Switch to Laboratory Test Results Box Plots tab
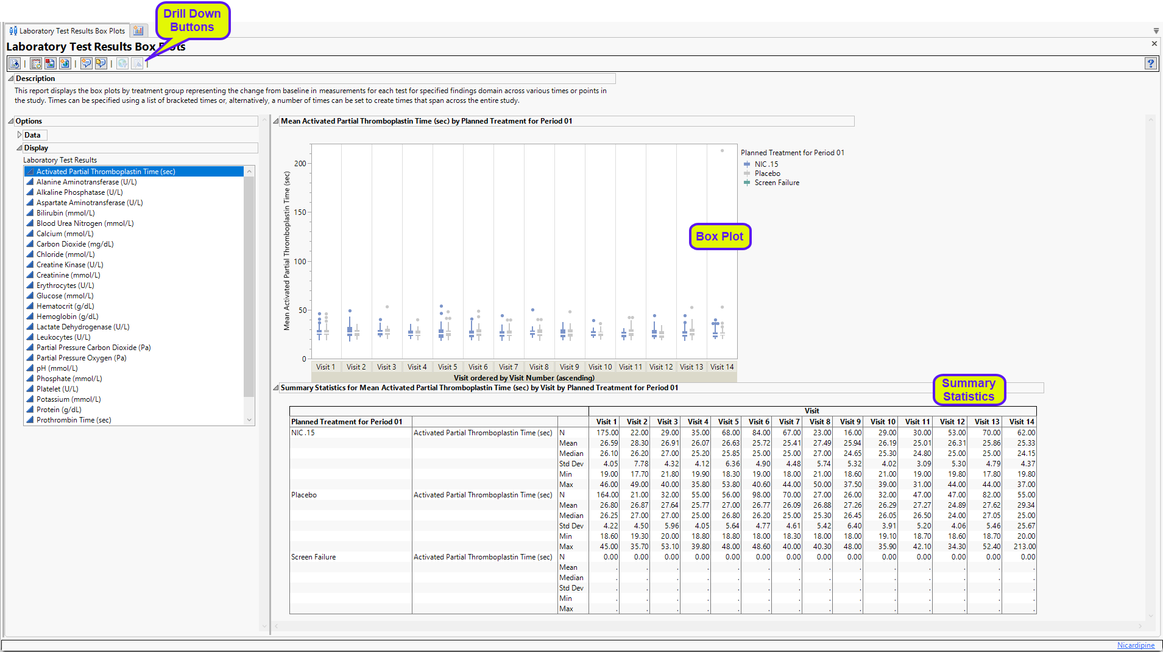1163x652 pixels. [67, 30]
